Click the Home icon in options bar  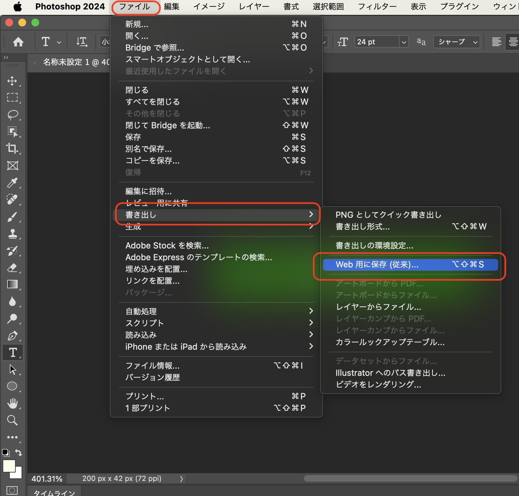[18, 42]
